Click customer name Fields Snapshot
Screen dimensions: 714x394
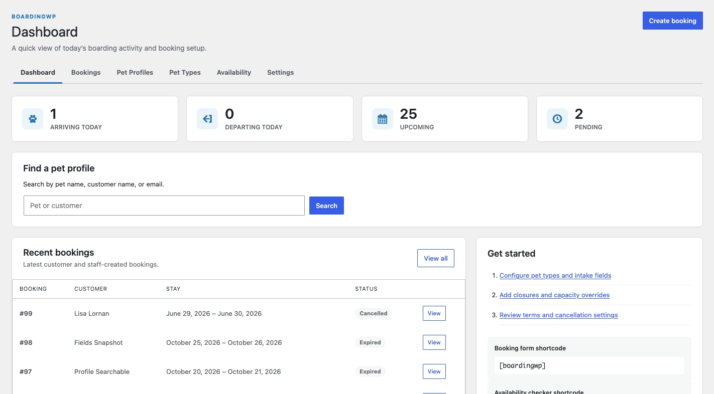coord(98,342)
